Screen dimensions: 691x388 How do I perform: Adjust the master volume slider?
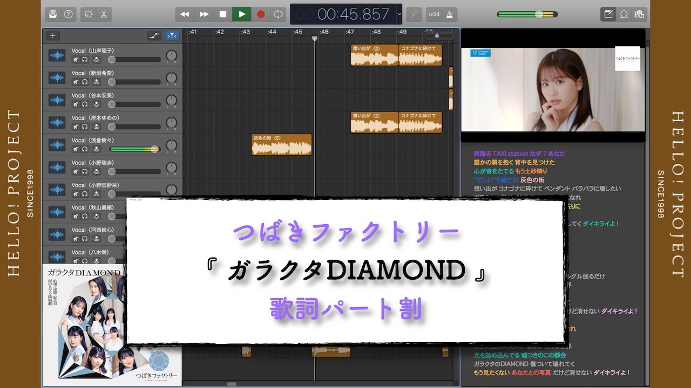click(x=527, y=15)
